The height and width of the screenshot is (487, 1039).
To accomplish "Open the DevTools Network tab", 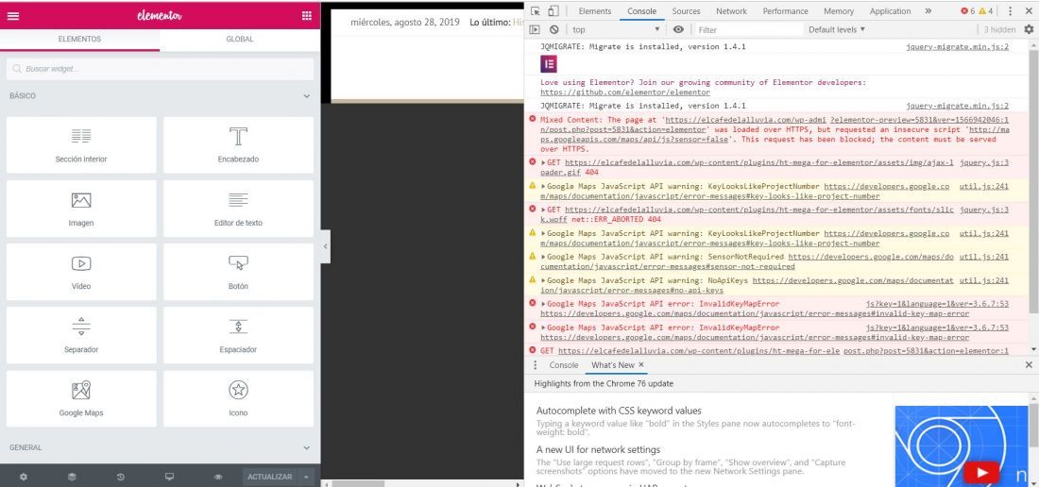I will (x=731, y=11).
